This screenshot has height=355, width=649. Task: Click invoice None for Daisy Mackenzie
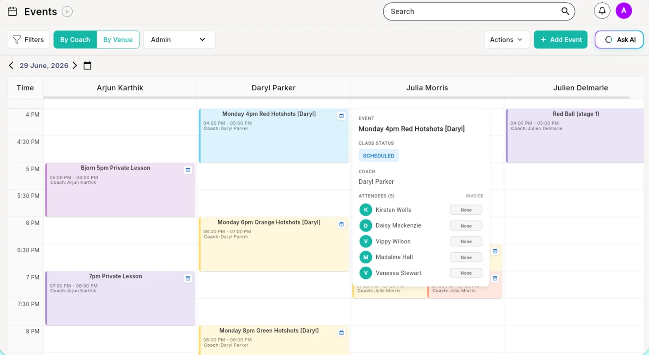coord(466,226)
